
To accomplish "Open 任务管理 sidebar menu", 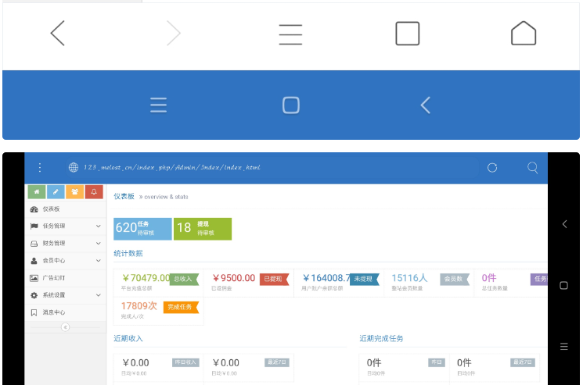I will coord(66,226).
